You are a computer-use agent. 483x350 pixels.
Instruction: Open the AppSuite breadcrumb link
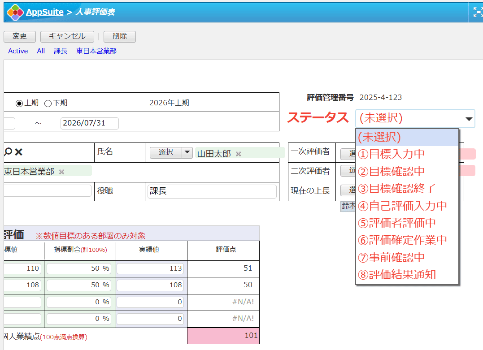[x=45, y=12]
